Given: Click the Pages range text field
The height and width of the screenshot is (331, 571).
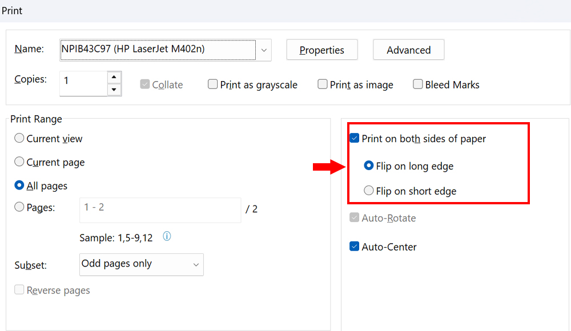Looking at the screenshot, I should pyautogui.click(x=160, y=210).
